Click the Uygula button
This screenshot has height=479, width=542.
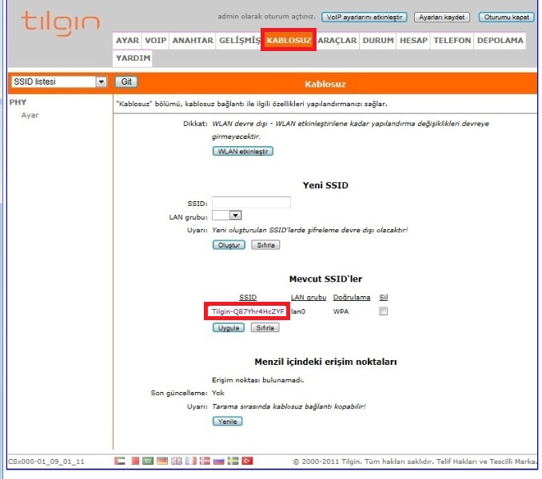229,327
